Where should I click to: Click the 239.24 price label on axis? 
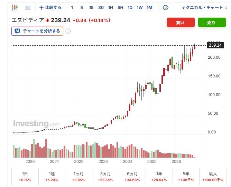pos(215,45)
